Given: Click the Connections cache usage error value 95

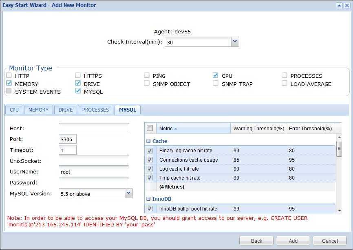Looking at the screenshot, I should click(292, 160).
